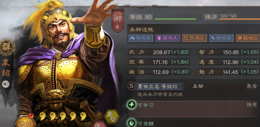Screen dimensions: 260x127
Task: Expand the 累世立名 等级10 skill row
Action: coord(193,90)
